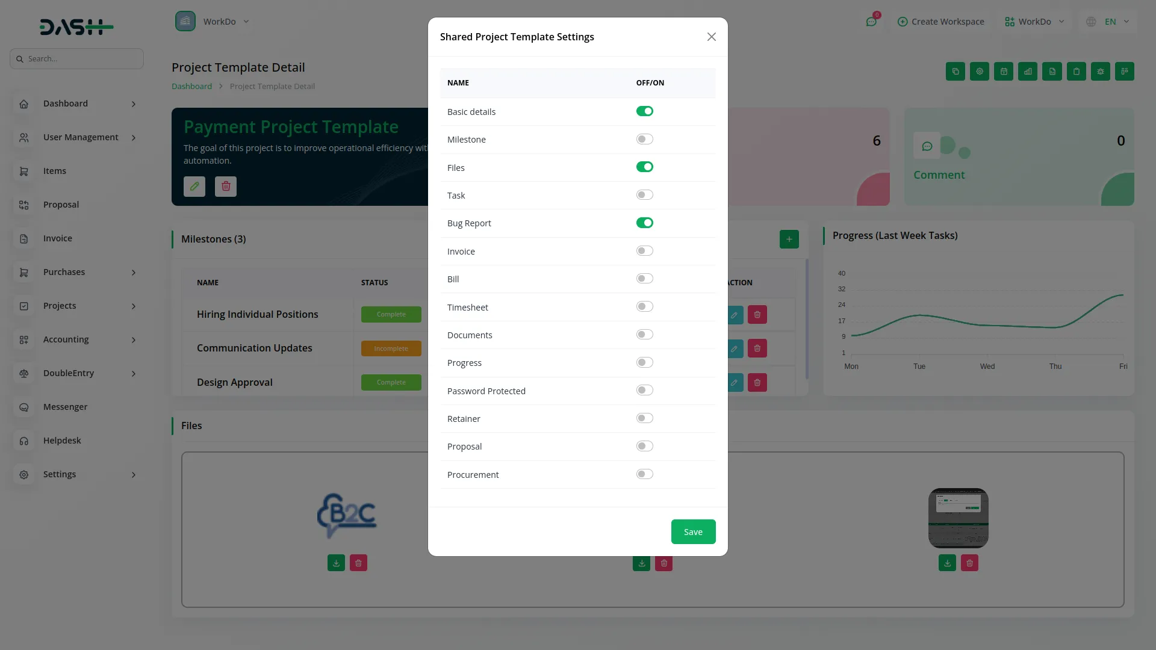
Task: Enable the Invoice toggle in template settings
Action: point(644,250)
